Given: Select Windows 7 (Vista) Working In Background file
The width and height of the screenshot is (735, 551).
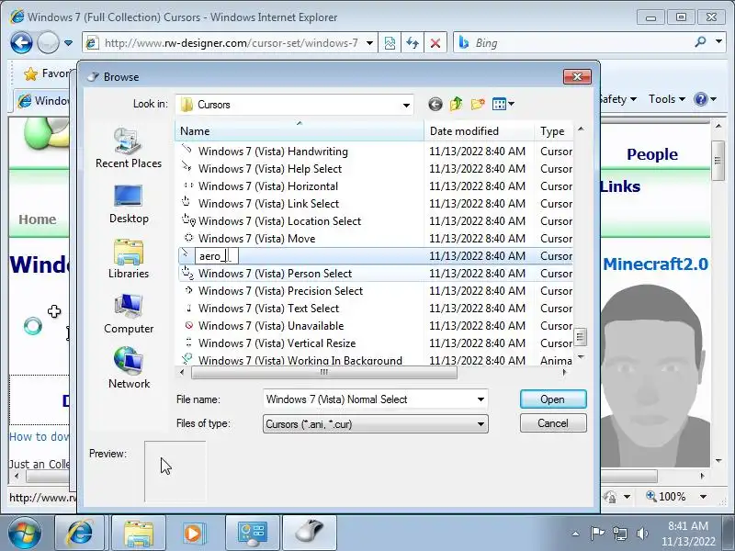Looking at the screenshot, I should 300,360.
